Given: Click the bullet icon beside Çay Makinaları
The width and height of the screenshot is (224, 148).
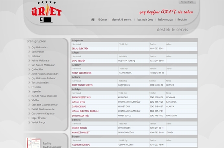Looking at the screenshot, I should point(29,47).
